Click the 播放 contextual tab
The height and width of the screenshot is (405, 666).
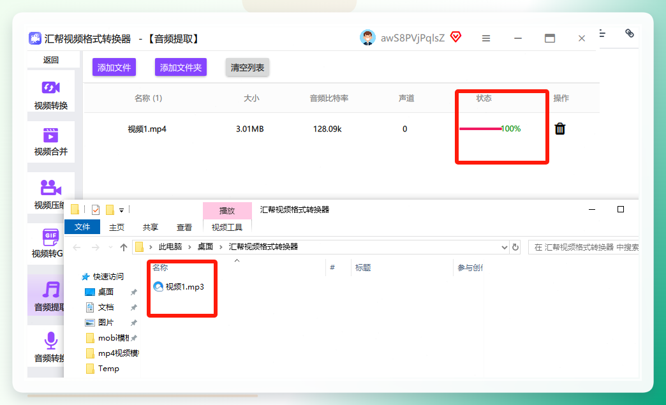pos(227,210)
